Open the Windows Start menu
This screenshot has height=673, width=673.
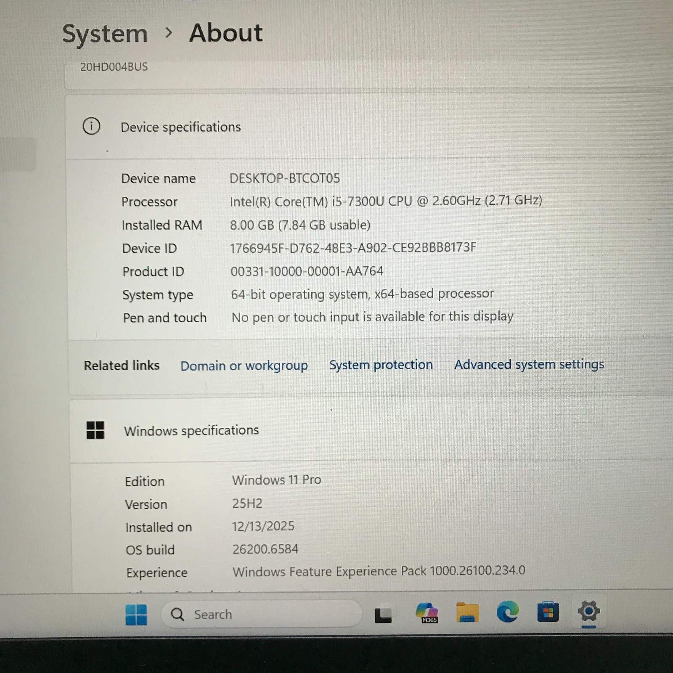point(136,615)
